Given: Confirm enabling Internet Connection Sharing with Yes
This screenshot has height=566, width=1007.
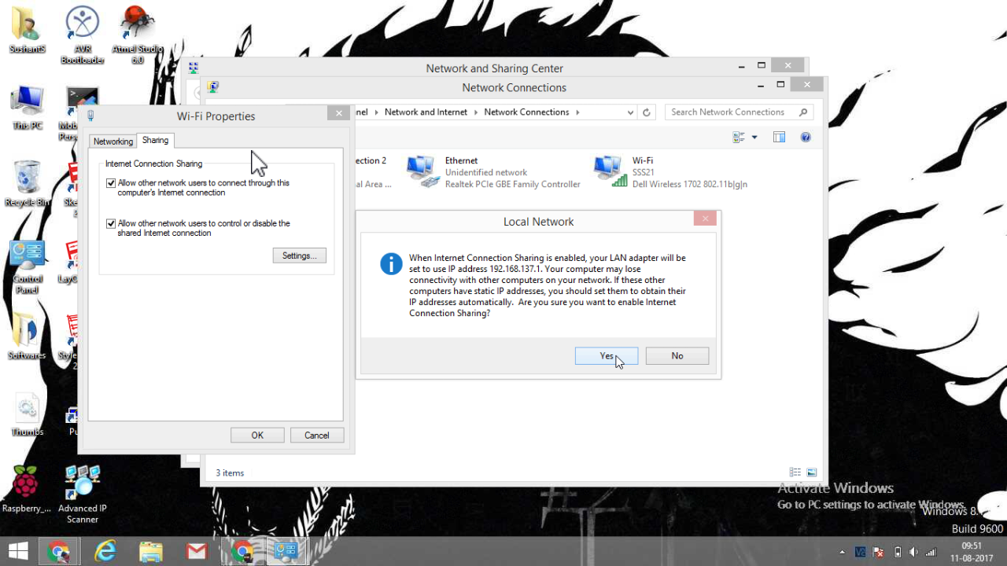Looking at the screenshot, I should pos(607,356).
